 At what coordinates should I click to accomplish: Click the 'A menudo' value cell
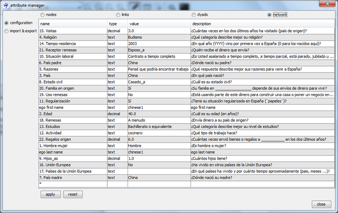pyautogui.click(x=159, y=120)
